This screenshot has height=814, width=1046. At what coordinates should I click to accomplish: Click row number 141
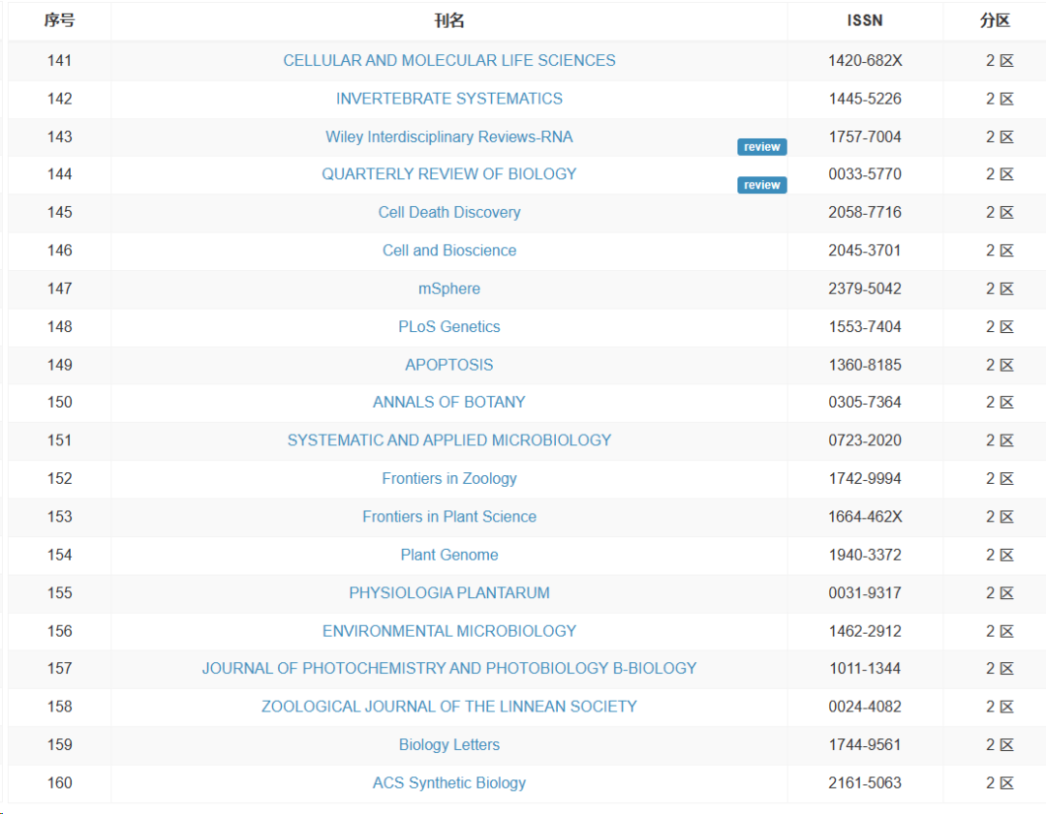[59, 61]
